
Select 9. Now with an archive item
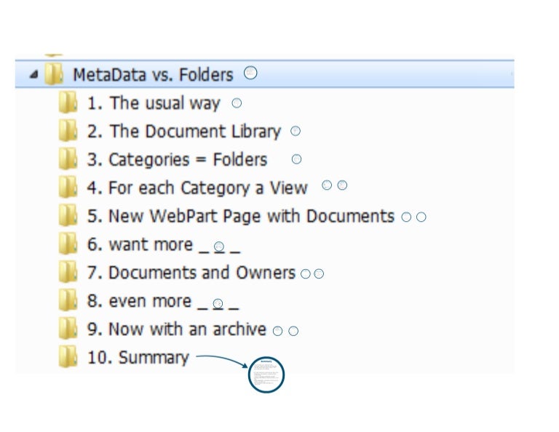tap(176, 329)
